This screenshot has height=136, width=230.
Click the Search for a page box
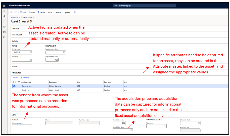(145, 6)
